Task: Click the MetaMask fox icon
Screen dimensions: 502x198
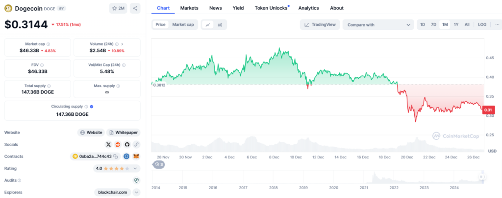Action: tap(136, 156)
